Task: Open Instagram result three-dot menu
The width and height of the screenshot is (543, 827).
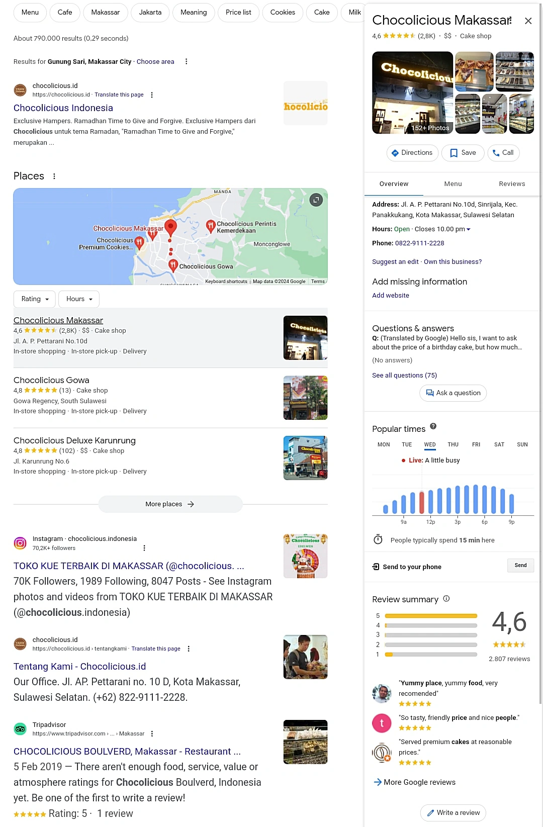Action: point(144,548)
